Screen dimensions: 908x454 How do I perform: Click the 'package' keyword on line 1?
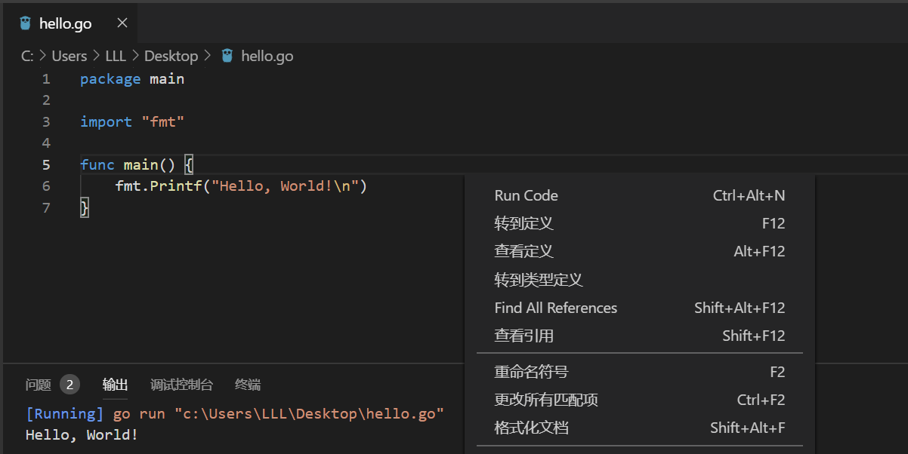[110, 79]
